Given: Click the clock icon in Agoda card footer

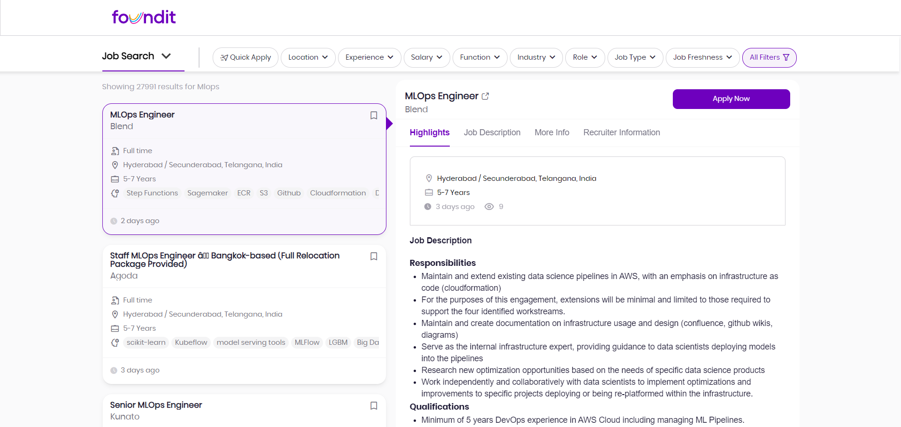Looking at the screenshot, I should [114, 371].
